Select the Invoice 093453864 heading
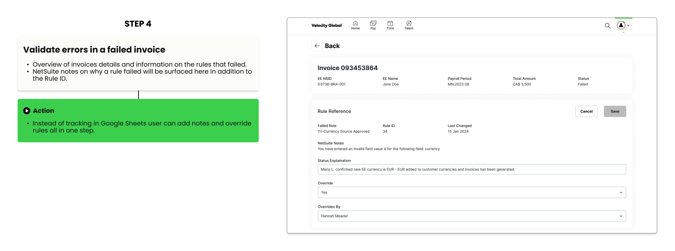This screenshot has height=251, width=675. click(x=348, y=68)
